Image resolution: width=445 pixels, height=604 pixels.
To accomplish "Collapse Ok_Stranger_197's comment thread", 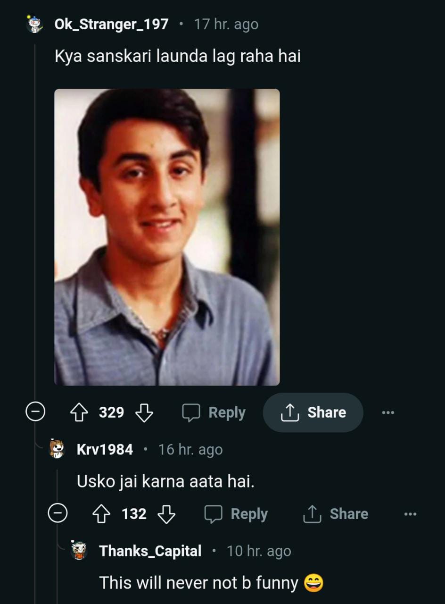I will [35, 413].
